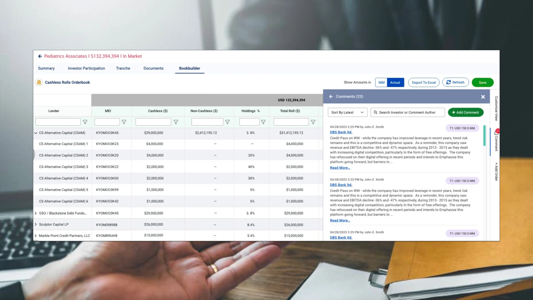This screenshot has height=300, width=533.
Task: Switch to the Tranche tab
Action: click(x=123, y=69)
